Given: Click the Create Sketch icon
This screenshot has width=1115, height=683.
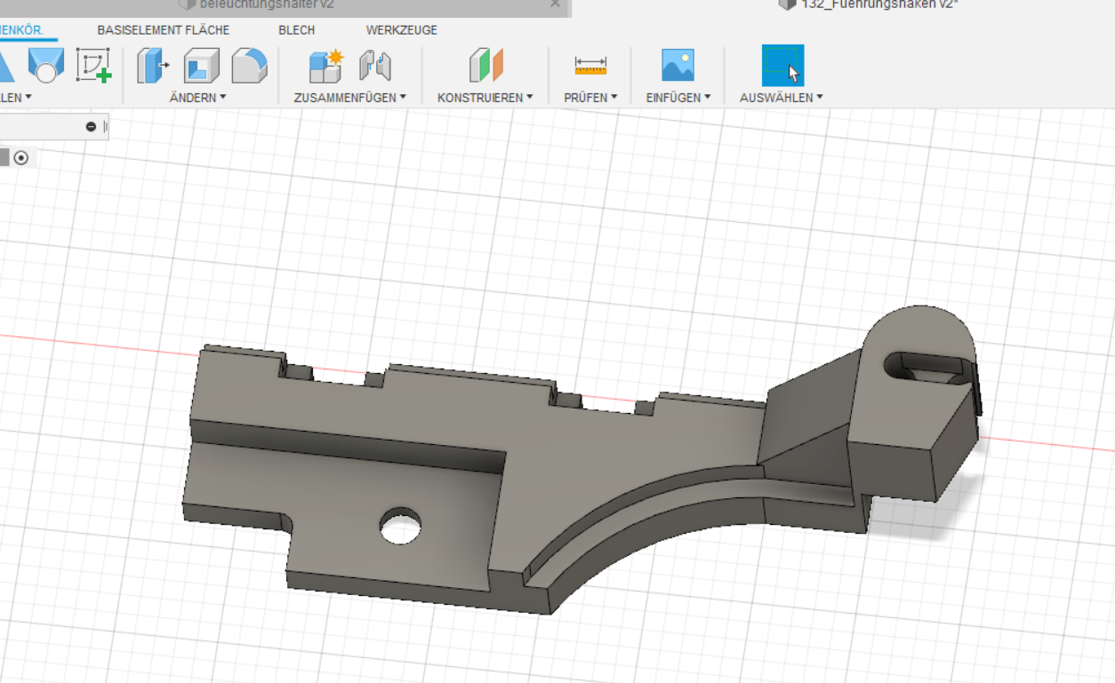Looking at the screenshot, I should coord(93,66).
